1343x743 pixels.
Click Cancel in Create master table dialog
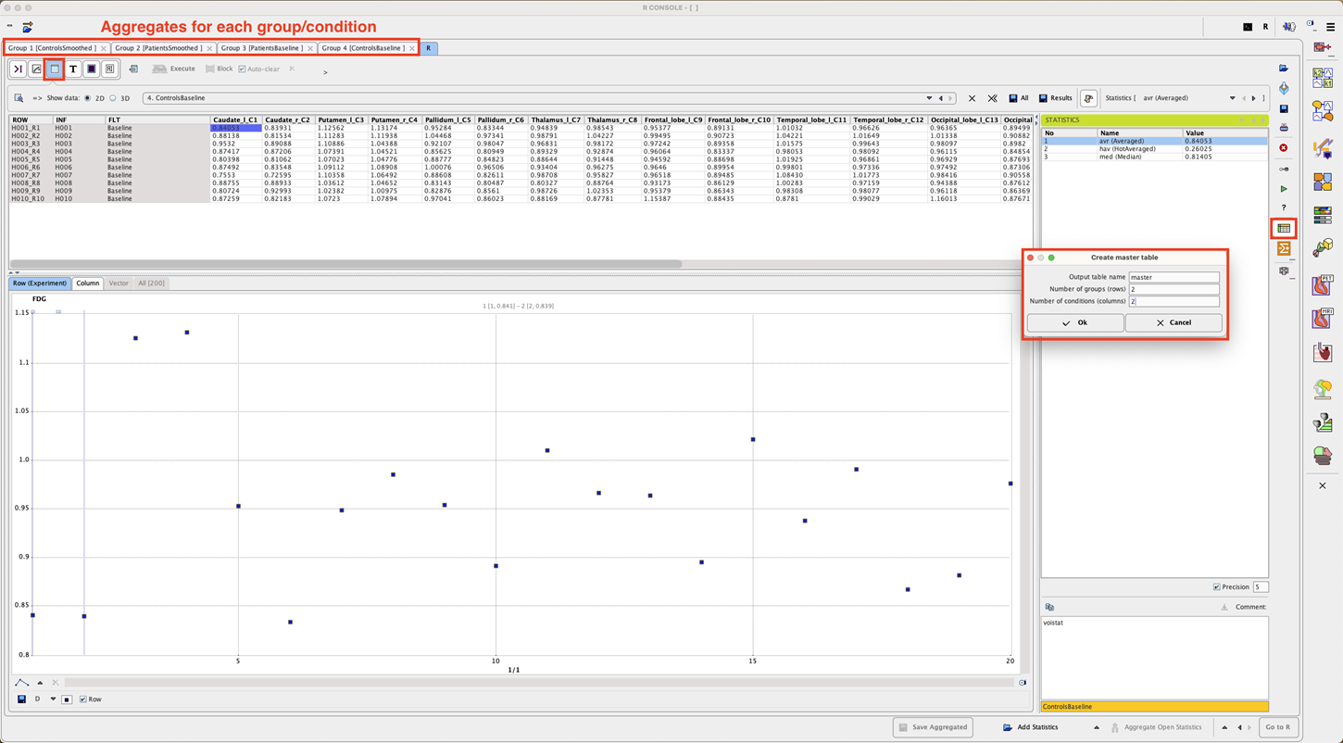[x=1174, y=322]
